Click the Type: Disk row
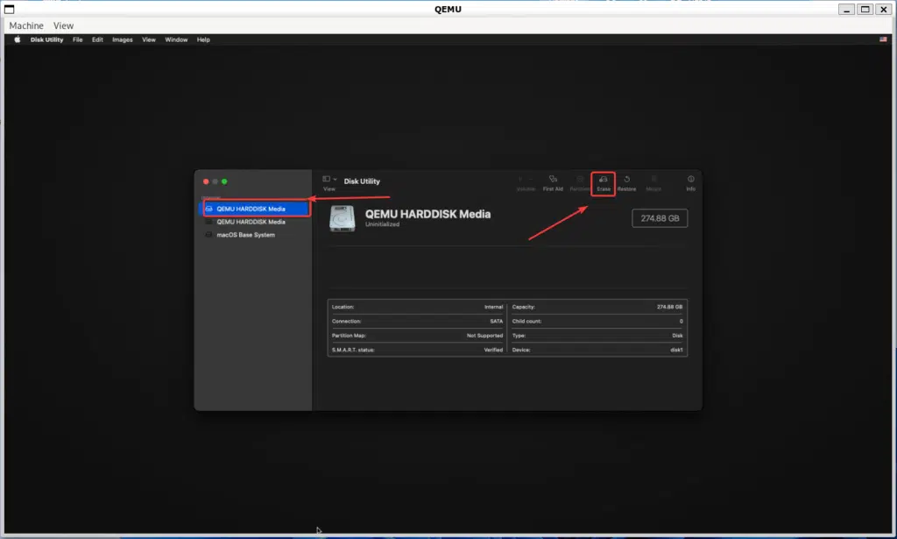897x539 pixels. tap(597, 336)
